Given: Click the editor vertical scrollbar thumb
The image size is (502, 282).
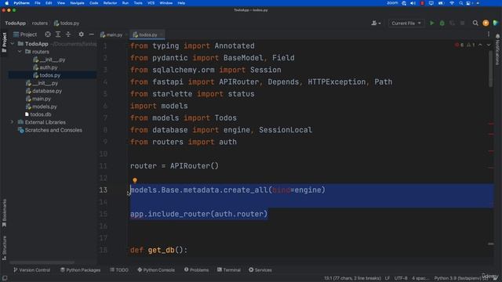Looking at the screenshot, I should [x=490, y=68].
